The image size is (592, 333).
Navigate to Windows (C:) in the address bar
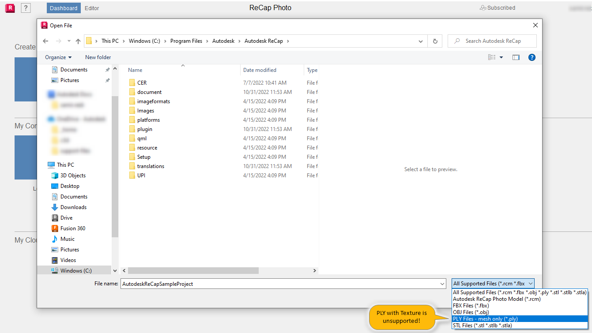pyautogui.click(x=144, y=41)
